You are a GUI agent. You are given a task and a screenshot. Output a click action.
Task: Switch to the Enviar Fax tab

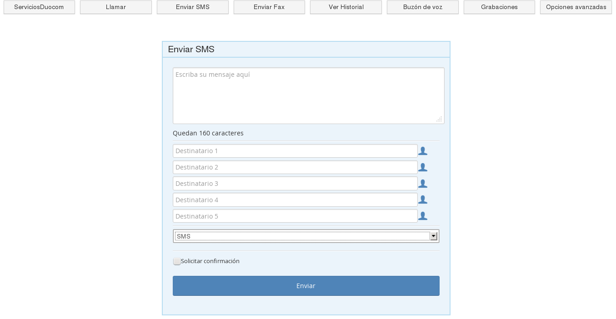tap(269, 7)
